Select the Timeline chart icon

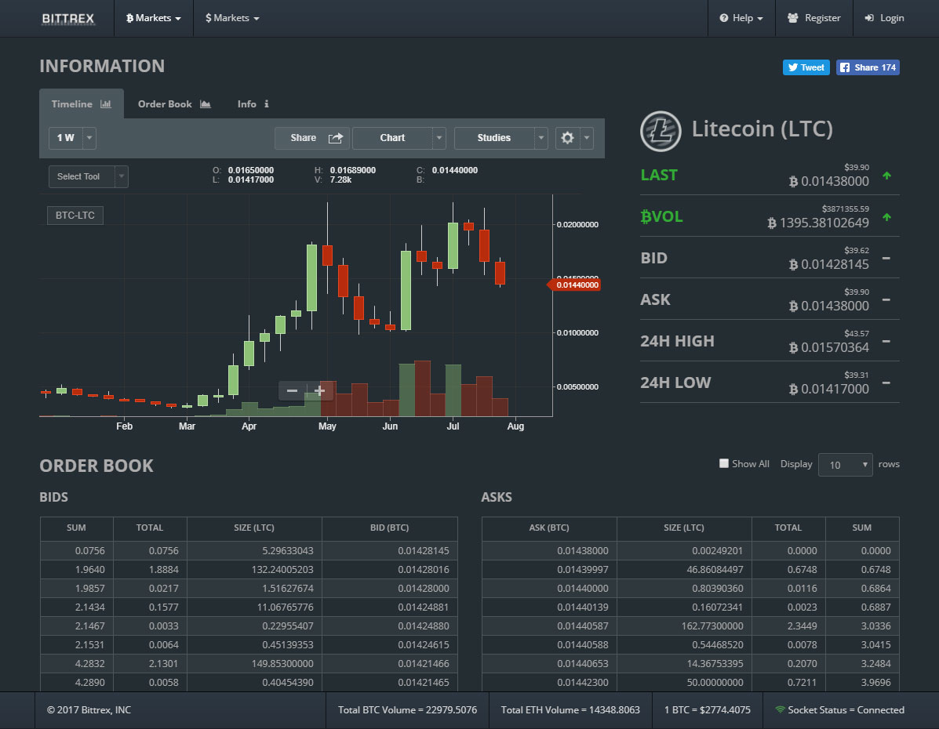104,103
